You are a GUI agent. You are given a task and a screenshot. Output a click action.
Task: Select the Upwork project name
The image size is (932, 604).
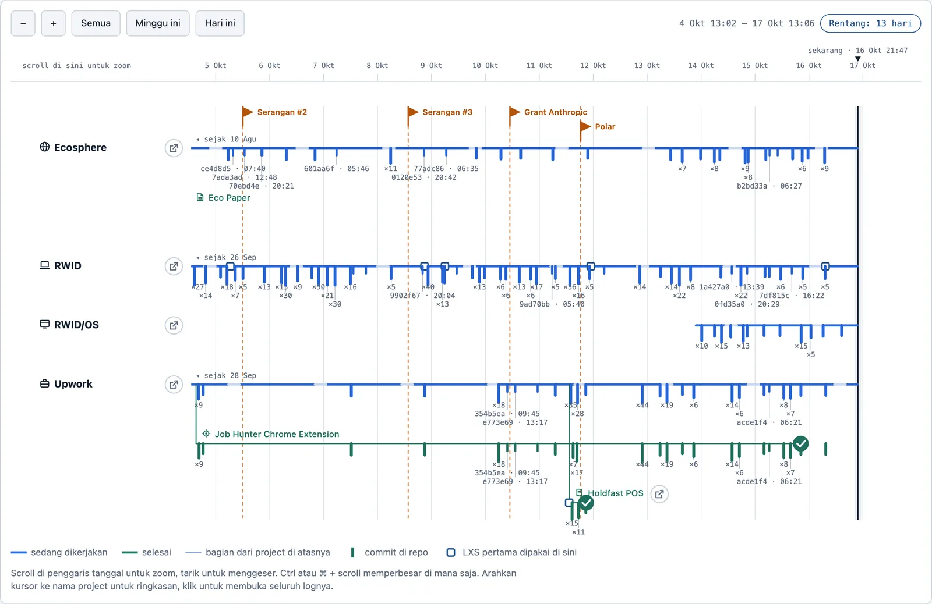(x=73, y=384)
